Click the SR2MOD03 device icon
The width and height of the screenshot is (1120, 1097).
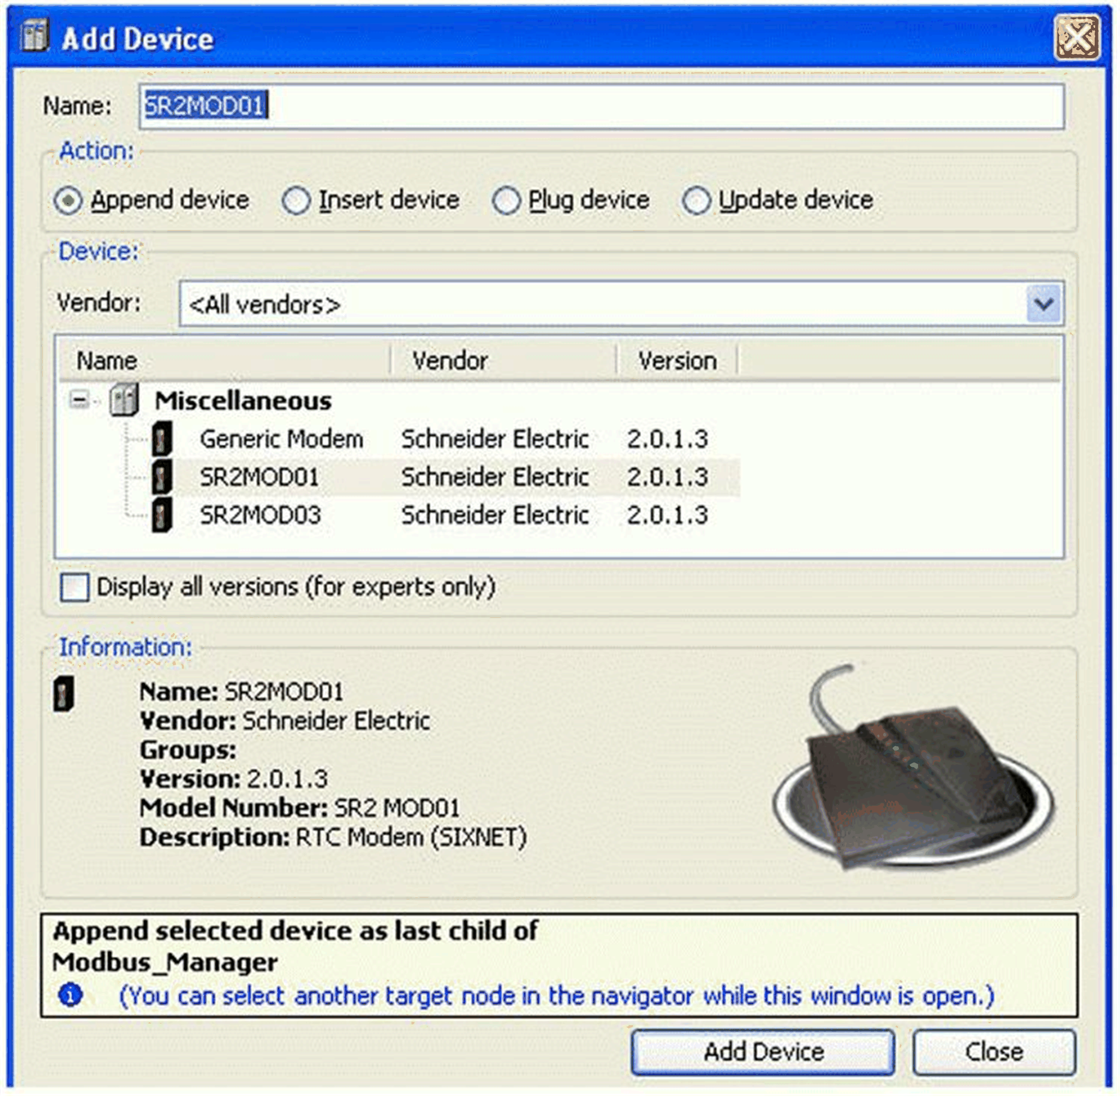click(x=162, y=514)
